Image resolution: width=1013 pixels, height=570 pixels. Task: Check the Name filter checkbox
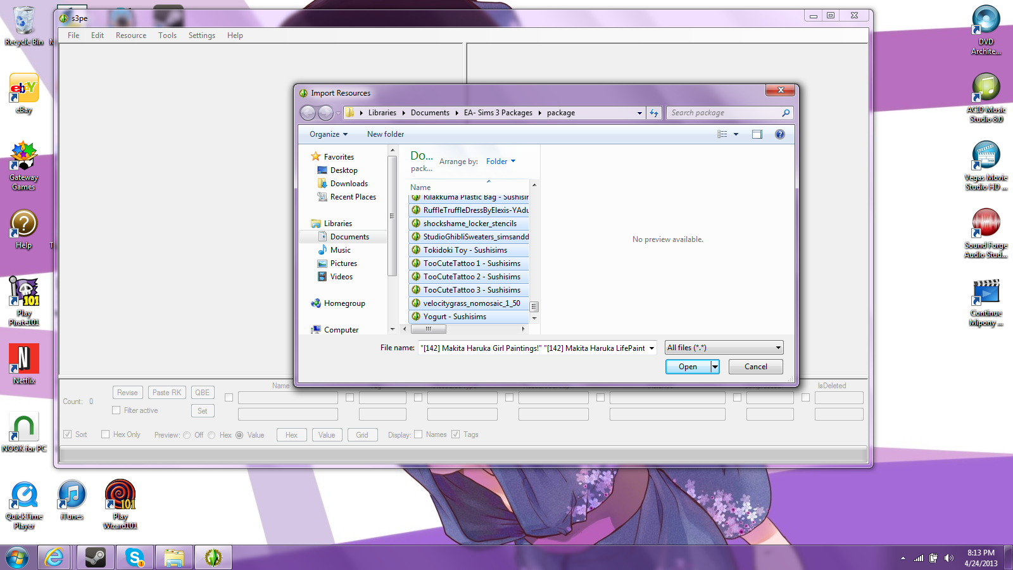(x=229, y=398)
